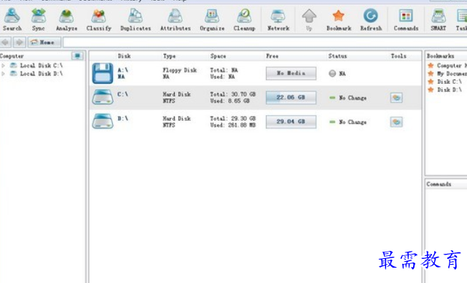Sort by Free column header
Screen dimensions: 467x283
(272, 56)
